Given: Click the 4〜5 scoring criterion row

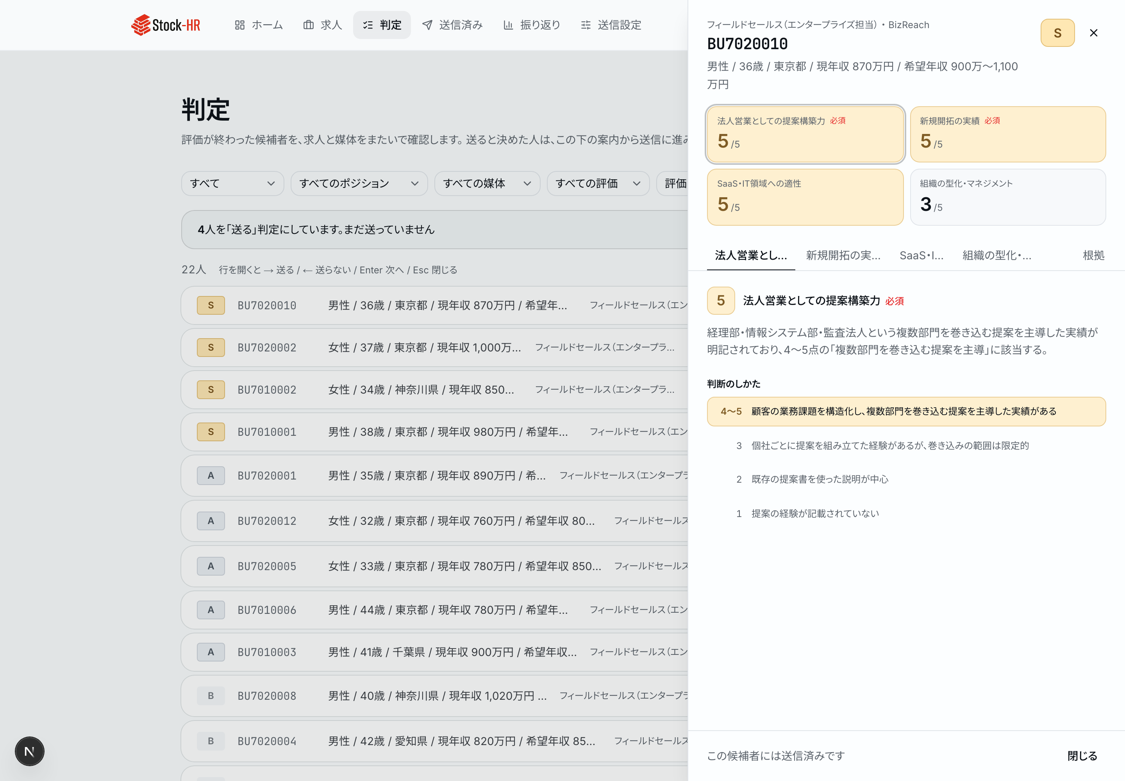Looking at the screenshot, I should coord(906,412).
